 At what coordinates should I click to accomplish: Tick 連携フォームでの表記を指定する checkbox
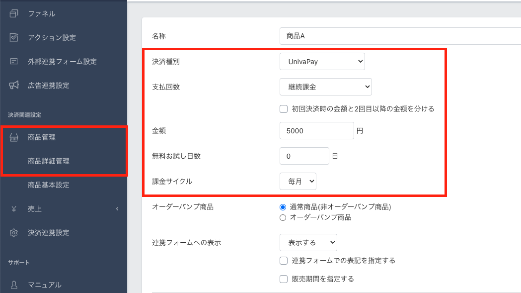284,260
